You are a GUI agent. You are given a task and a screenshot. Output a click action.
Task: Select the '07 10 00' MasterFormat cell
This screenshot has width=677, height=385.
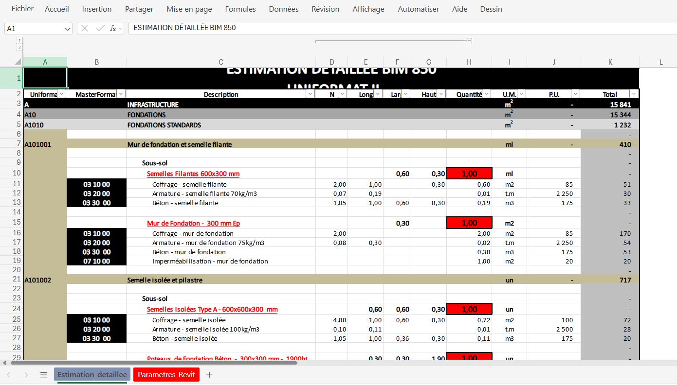pos(97,261)
